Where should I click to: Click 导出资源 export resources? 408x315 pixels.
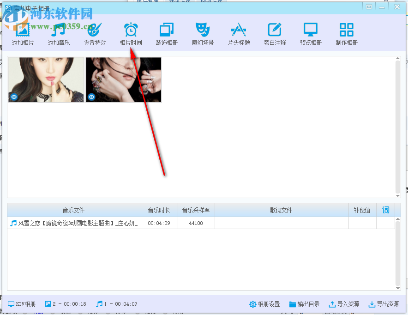coord(384,304)
